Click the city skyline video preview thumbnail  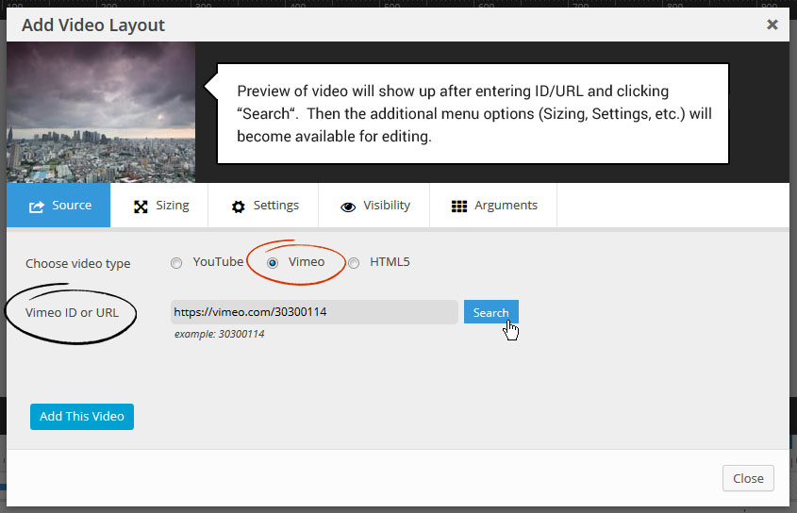[101, 111]
